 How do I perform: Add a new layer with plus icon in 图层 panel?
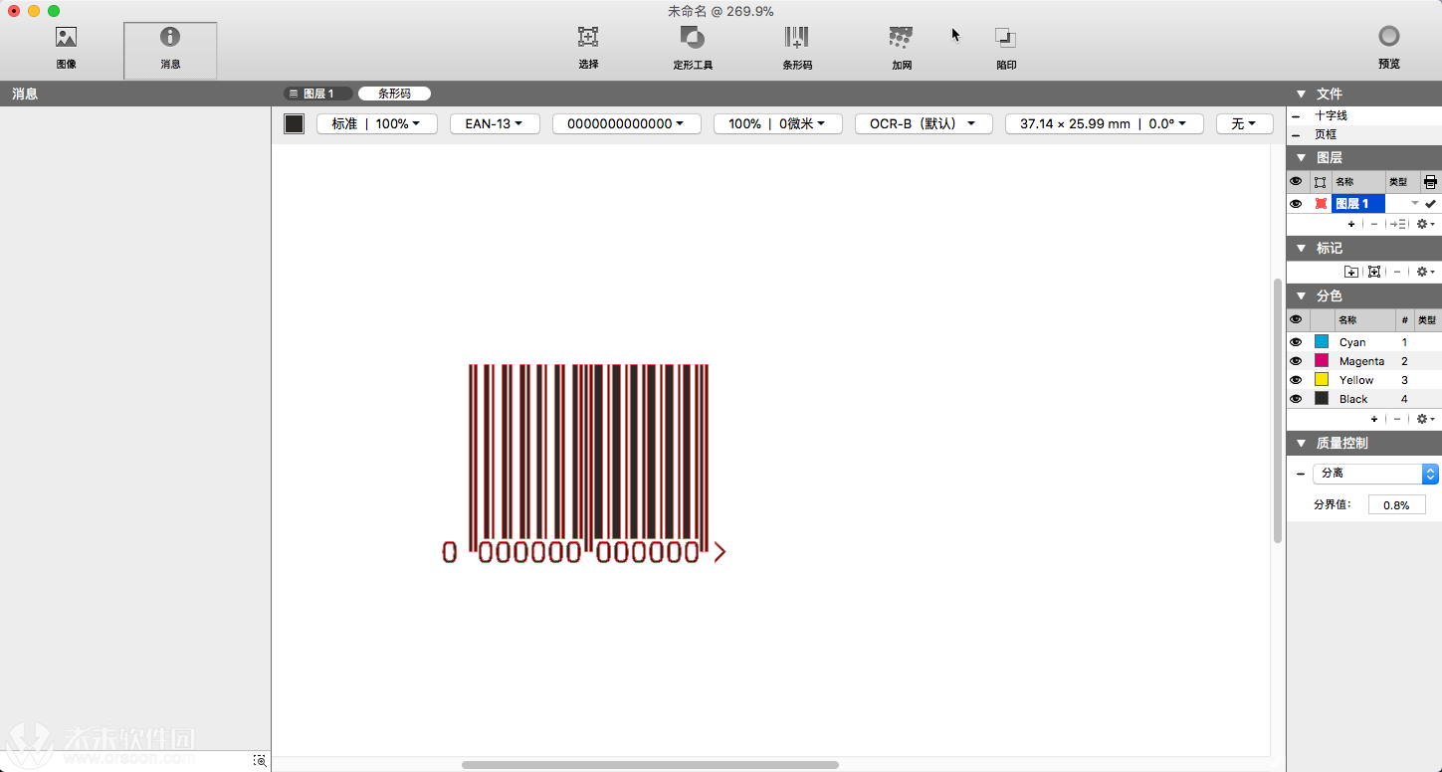(1350, 224)
